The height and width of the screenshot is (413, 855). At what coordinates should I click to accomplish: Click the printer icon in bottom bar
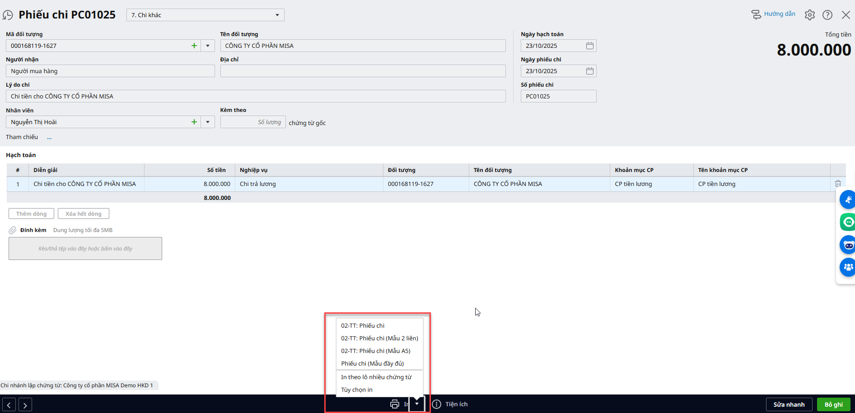395,404
